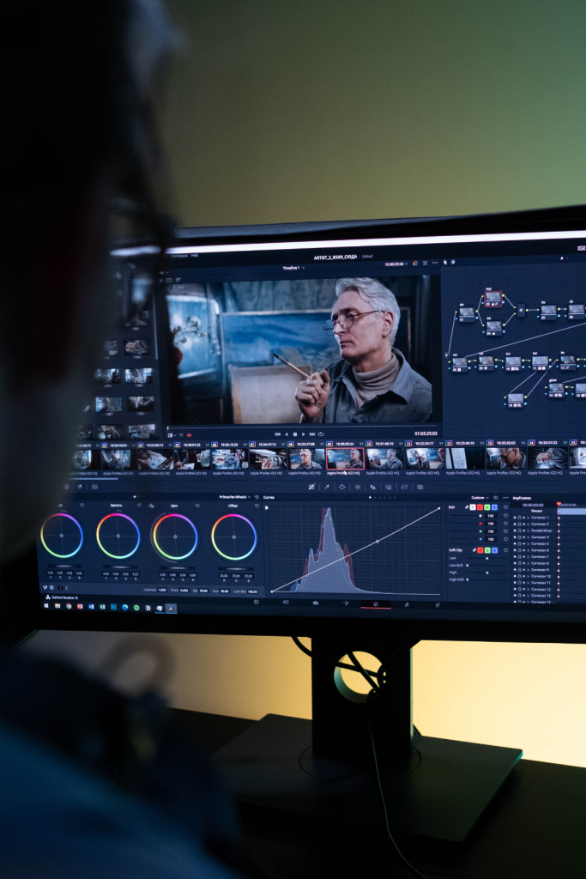Viewport: 586px width, 879px height.
Task: Switch to the Color page
Action: pyautogui.click(x=376, y=603)
